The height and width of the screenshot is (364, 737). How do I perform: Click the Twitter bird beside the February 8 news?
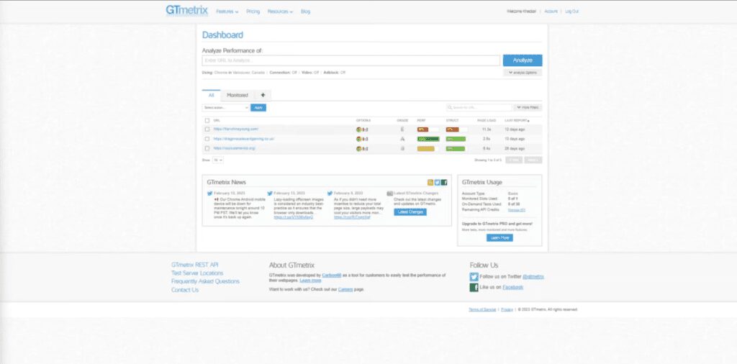click(x=330, y=193)
